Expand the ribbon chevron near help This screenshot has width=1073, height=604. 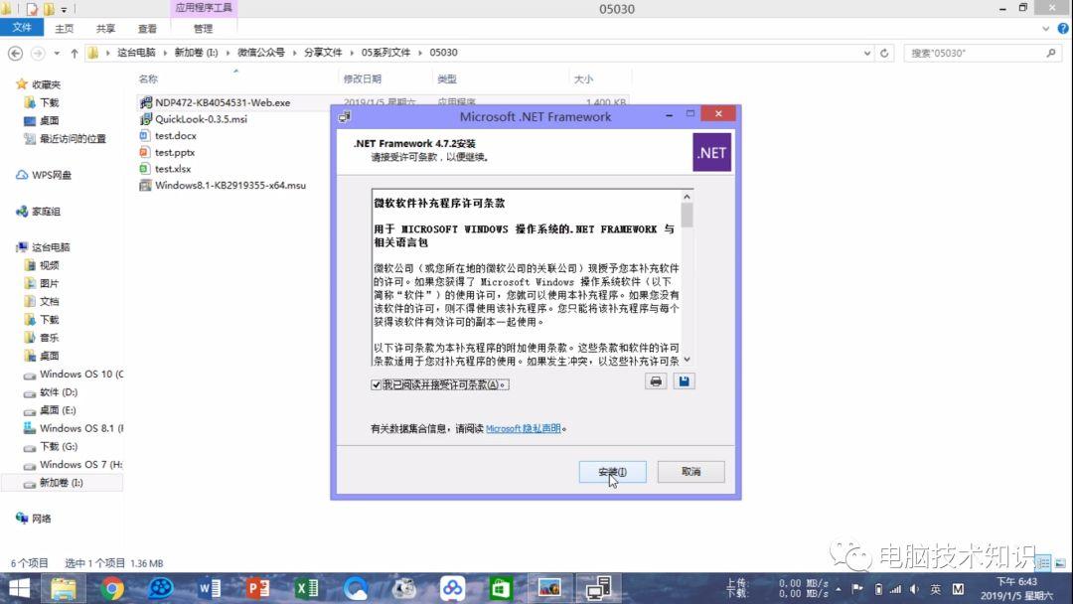(1045, 28)
